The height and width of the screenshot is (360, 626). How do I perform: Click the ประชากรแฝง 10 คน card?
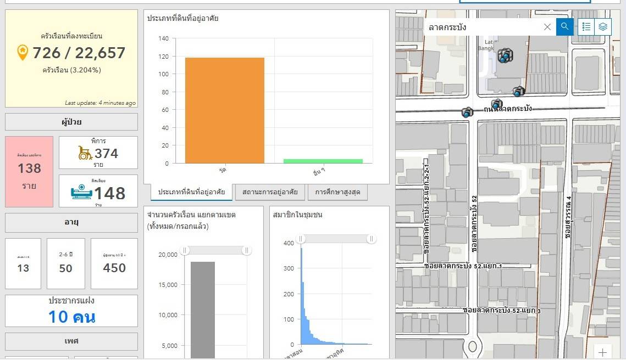pos(71,311)
